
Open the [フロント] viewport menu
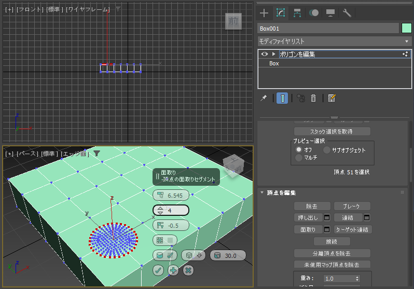point(30,9)
